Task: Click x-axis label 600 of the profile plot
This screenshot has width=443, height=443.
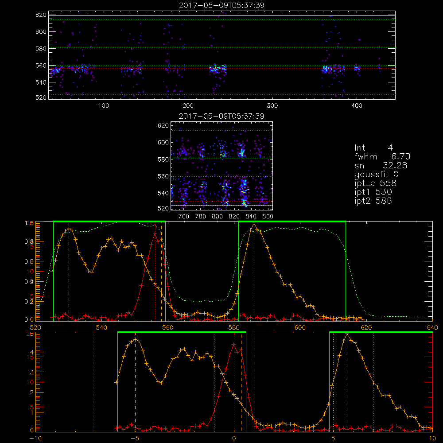Action: point(300,327)
